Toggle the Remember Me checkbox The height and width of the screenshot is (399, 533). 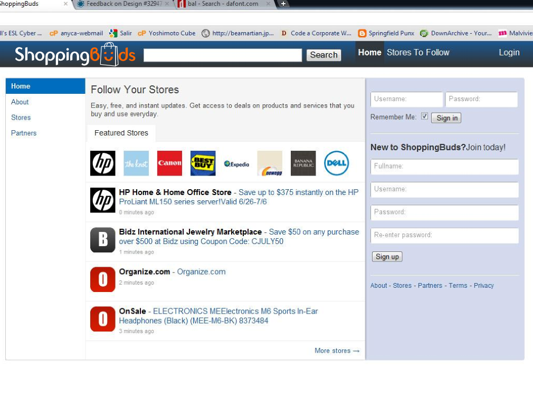coord(424,116)
